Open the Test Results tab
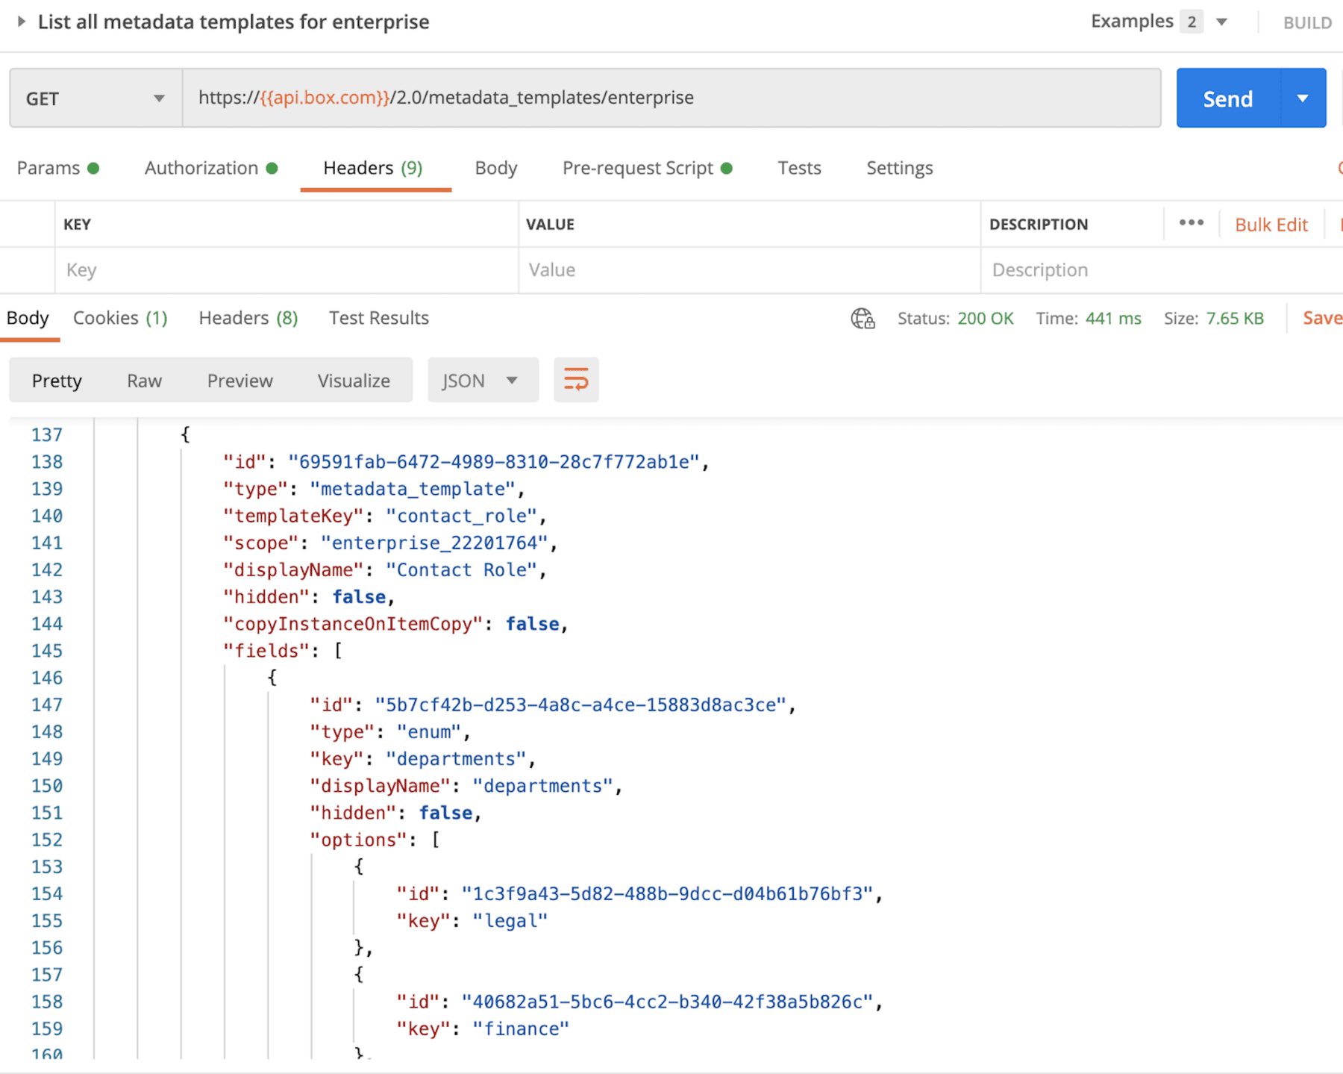The image size is (1343, 1074). [x=379, y=318]
